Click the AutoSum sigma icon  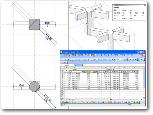(x=113, y=60)
